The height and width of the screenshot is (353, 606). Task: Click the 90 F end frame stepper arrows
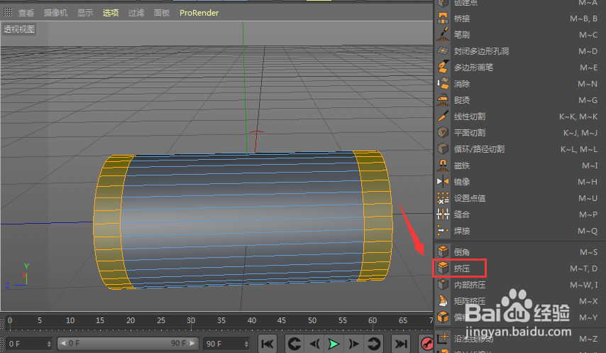tap(246, 344)
